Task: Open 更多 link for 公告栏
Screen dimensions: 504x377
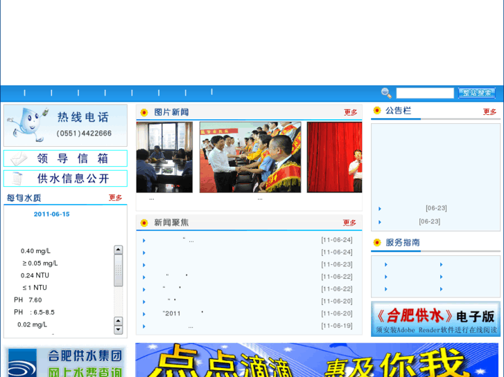Action: point(489,111)
